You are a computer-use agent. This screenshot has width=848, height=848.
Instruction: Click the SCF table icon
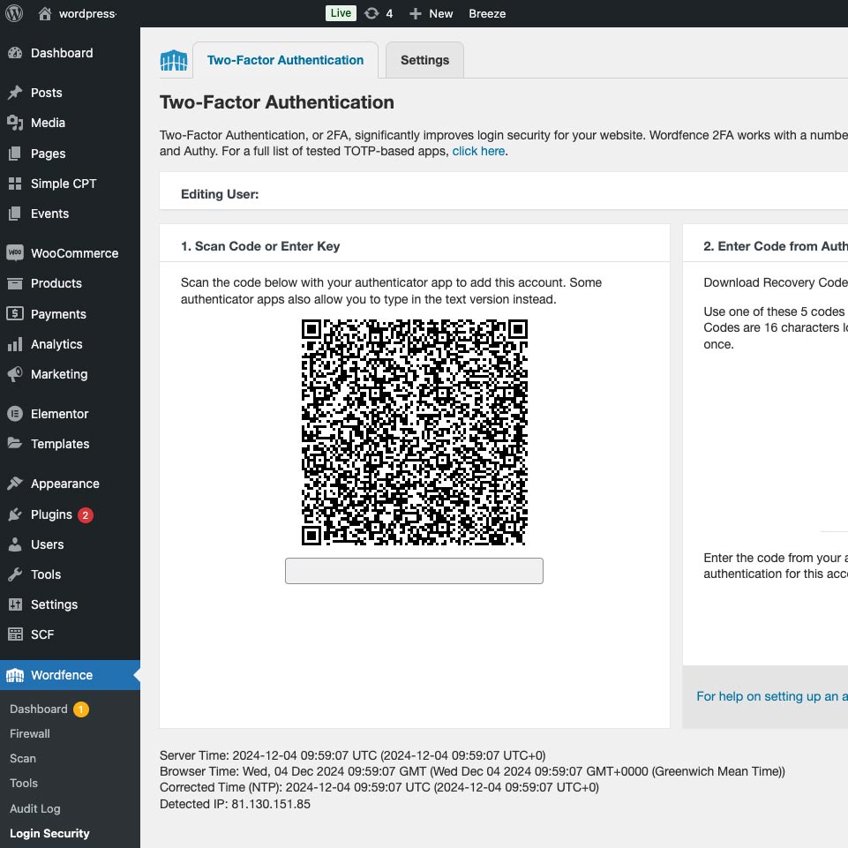click(x=15, y=634)
